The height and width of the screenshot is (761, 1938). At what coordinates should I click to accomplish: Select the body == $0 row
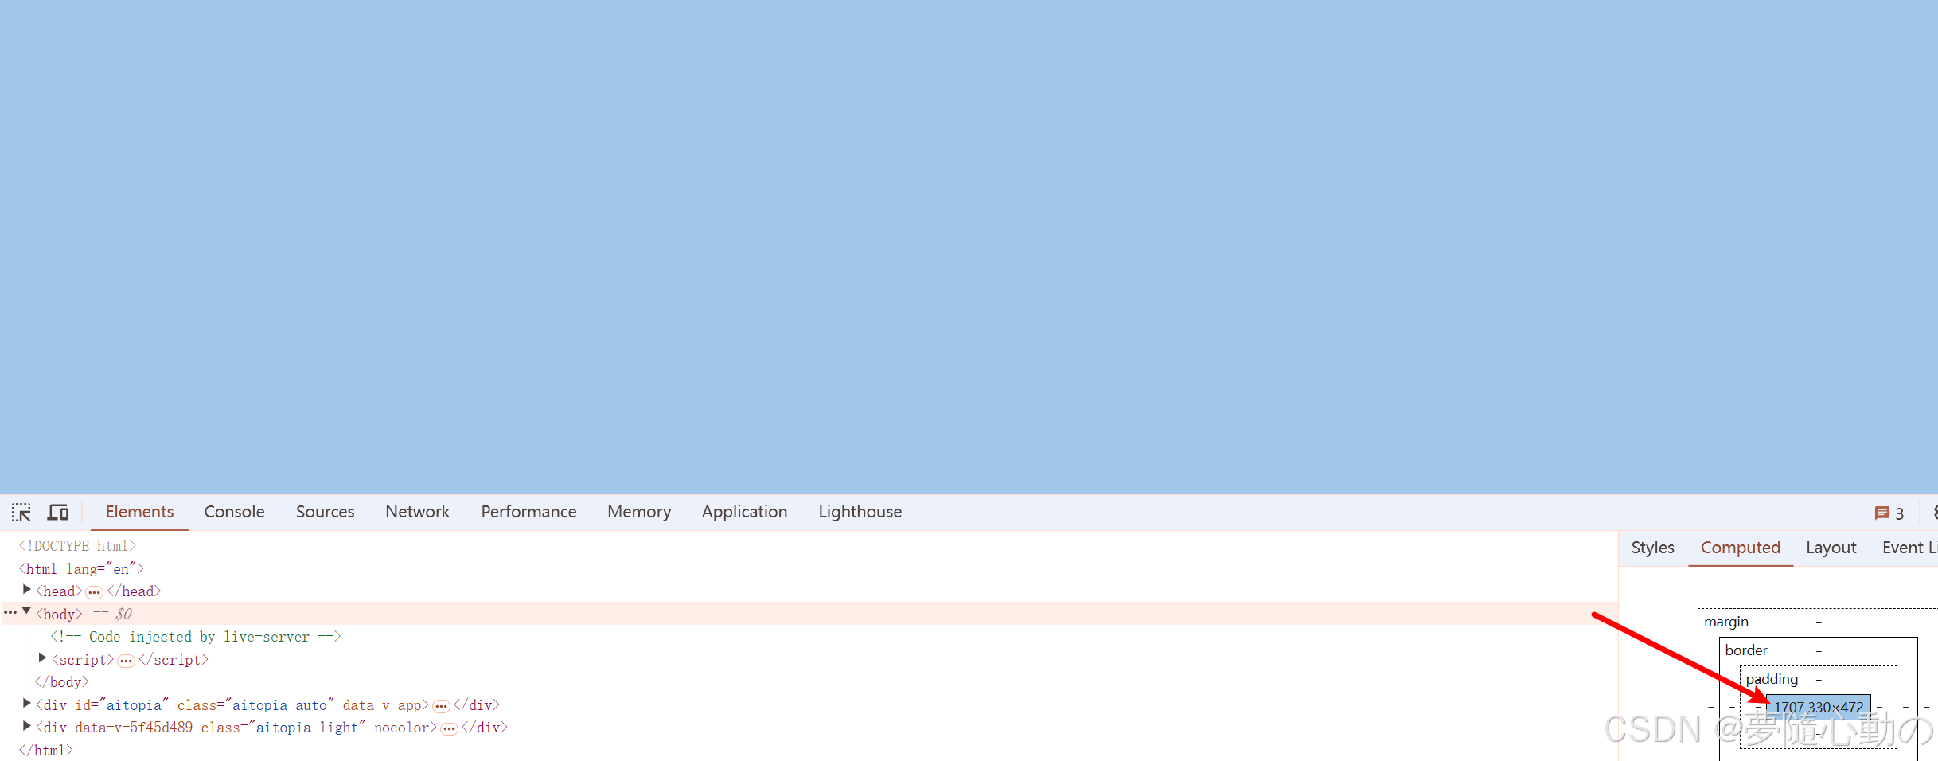click(x=809, y=614)
